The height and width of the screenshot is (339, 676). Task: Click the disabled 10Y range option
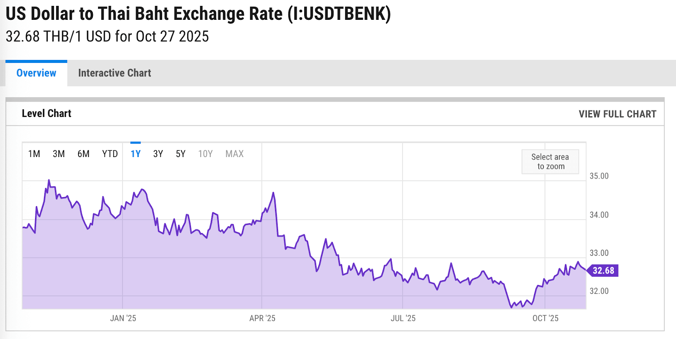[x=205, y=154]
